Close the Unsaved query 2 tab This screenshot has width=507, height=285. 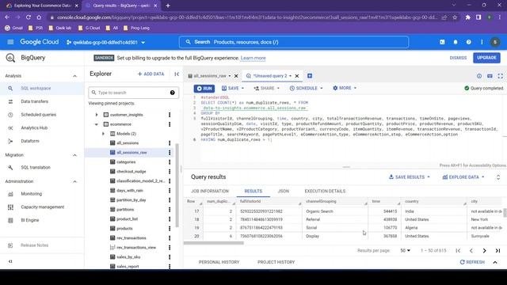click(x=297, y=76)
